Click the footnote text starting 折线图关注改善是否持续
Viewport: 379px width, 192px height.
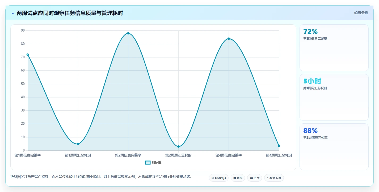coord(101,177)
